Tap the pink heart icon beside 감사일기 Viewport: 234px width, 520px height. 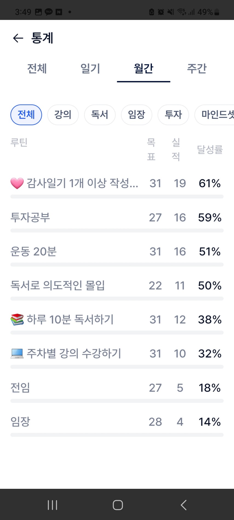(17, 183)
